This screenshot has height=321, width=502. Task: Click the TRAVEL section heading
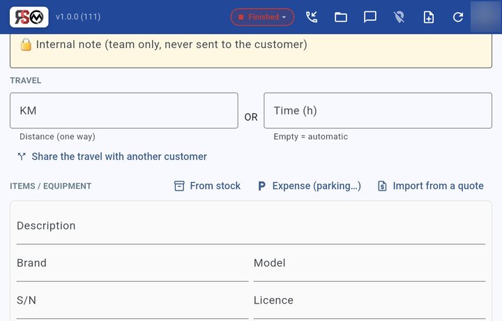pyautogui.click(x=26, y=80)
